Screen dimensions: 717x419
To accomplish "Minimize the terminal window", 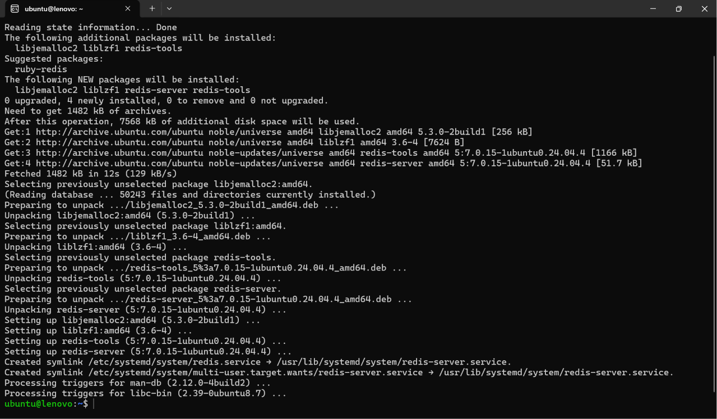I will pyautogui.click(x=653, y=9).
